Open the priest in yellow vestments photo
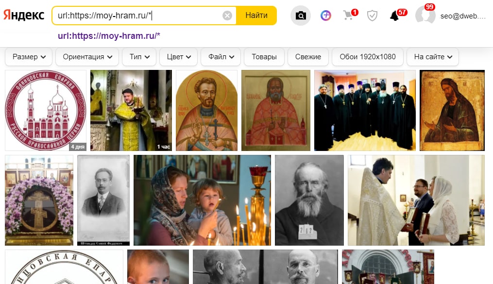The width and height of the screenshot is (493, 284). click(131, 110)
